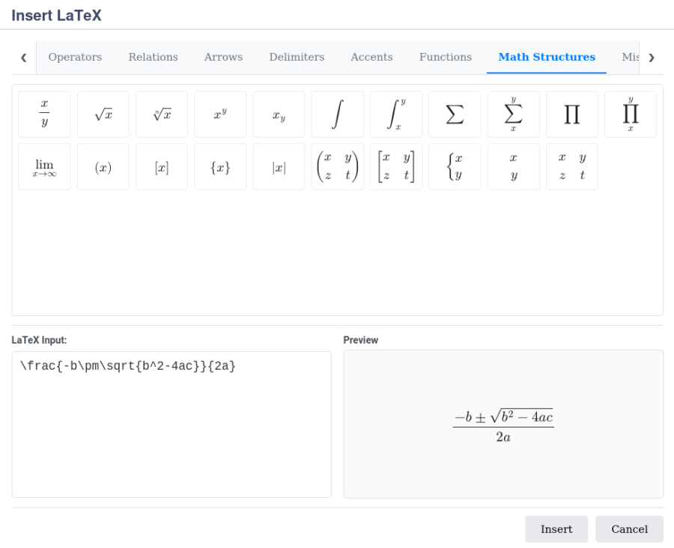Insert a summation with limits
Screen dimensions: 674x548
tap(513, 114)
